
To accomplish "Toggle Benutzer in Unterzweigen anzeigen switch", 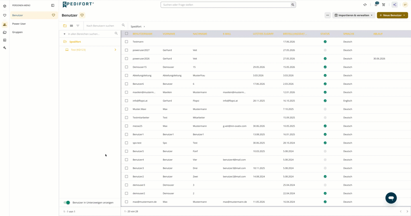I will [67, 202].
